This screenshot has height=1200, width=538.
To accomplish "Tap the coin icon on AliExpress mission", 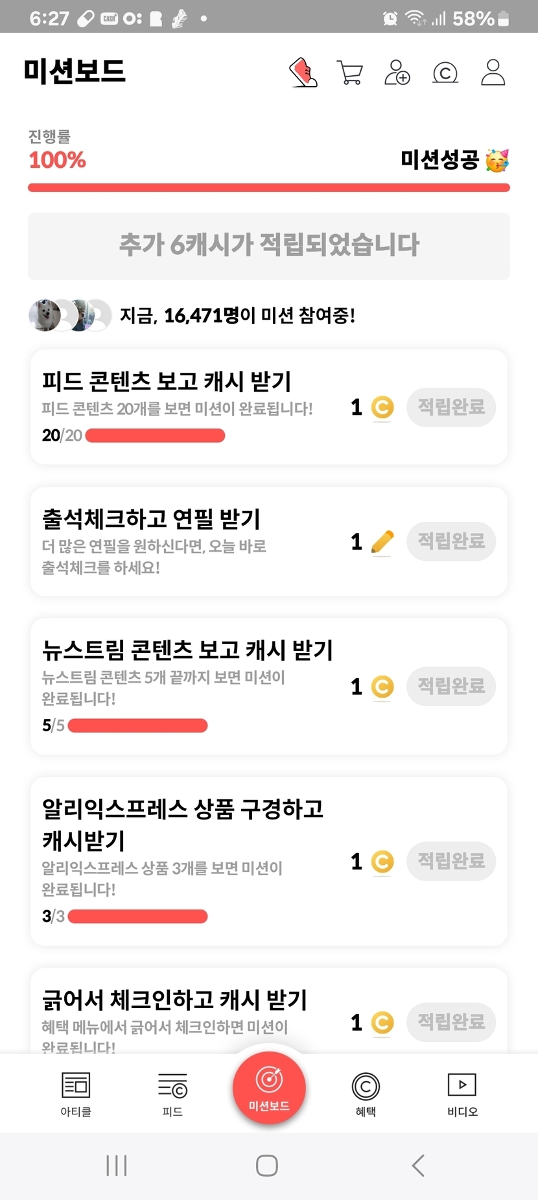I will coord(382,862).
